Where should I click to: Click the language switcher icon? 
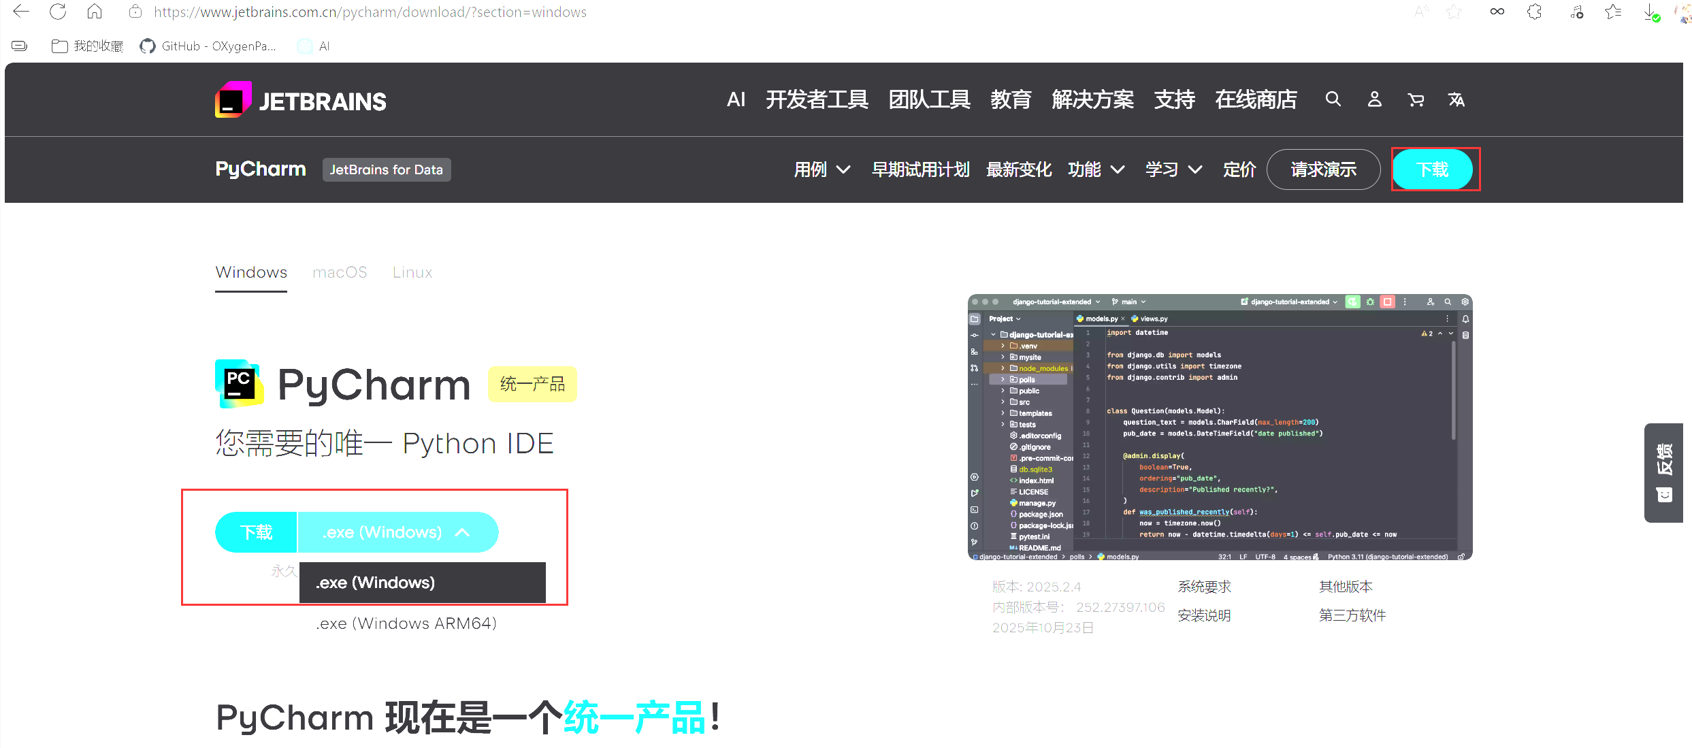pos(1457,100)
